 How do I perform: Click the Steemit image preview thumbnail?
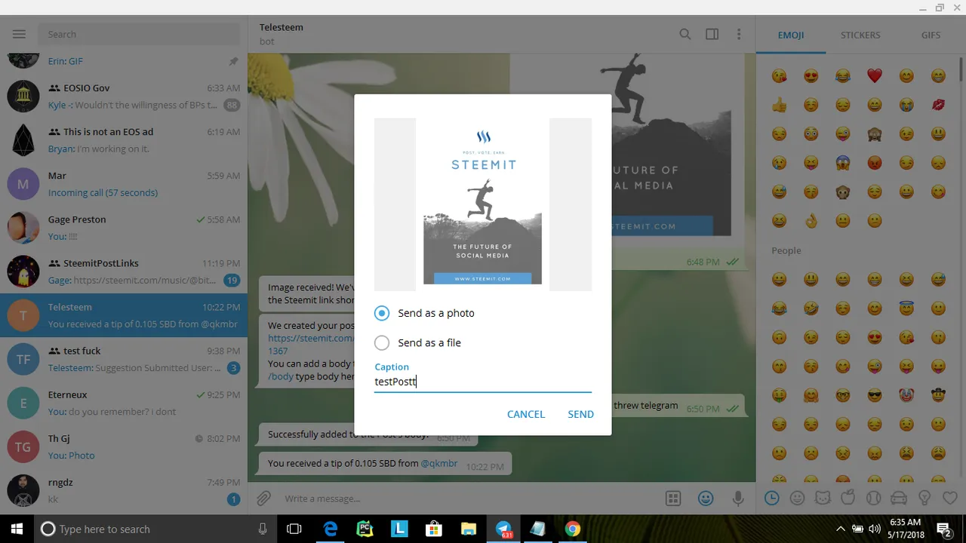tap(483, 204)
